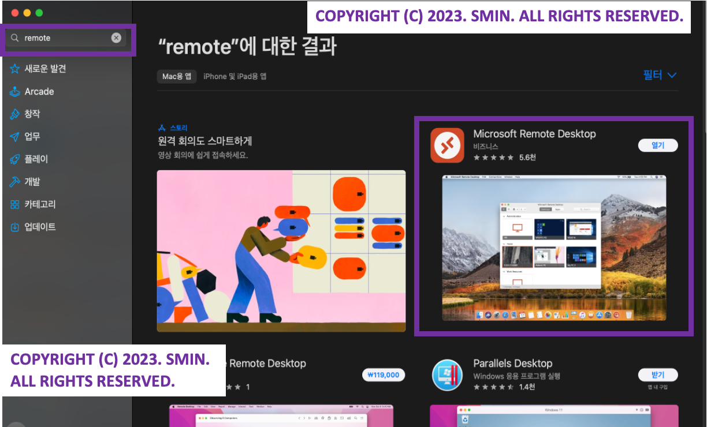This screenshot has height=427, width=707.
Task: Click the Windows 응용 프로그램 실행 subtitle
Action: (517, 376)
